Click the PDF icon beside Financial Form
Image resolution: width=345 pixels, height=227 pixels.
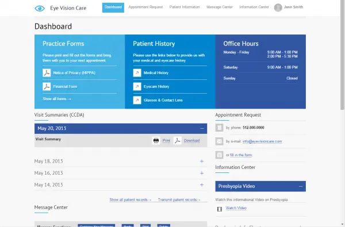(47, 86)
